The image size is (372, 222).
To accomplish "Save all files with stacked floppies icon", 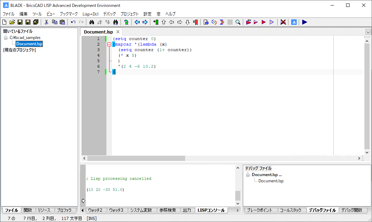I will pyautogui.click(x=36, y=22).
